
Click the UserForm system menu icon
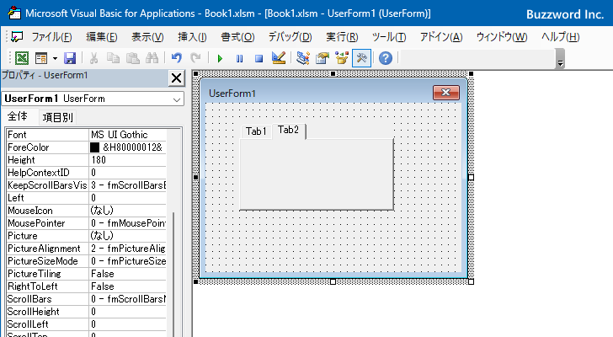pyautogui.click(x=17, y=37)
